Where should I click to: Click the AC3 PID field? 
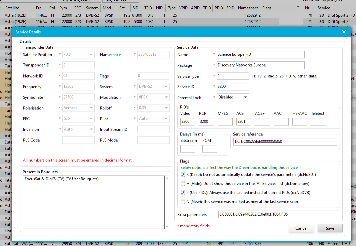(x=244, y=121)
